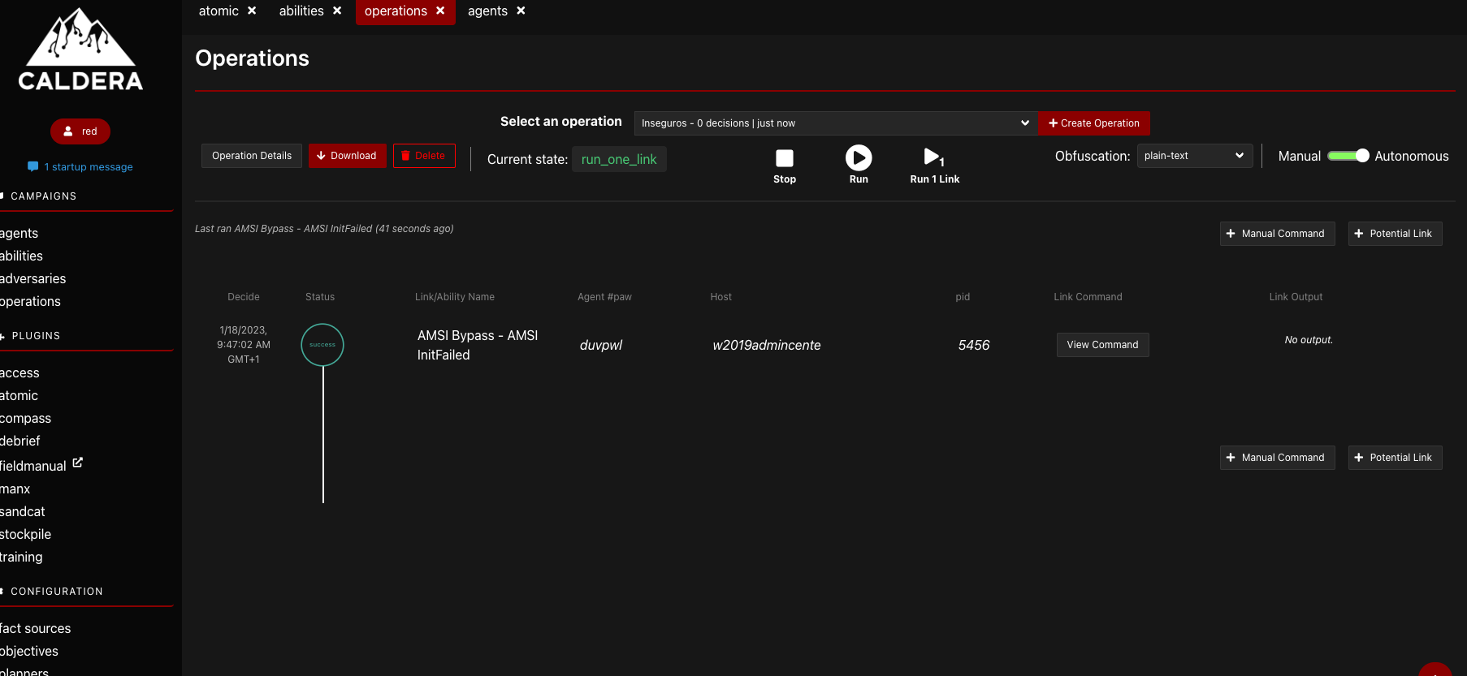Open adversaries in the sidebar

pos(33,278)
